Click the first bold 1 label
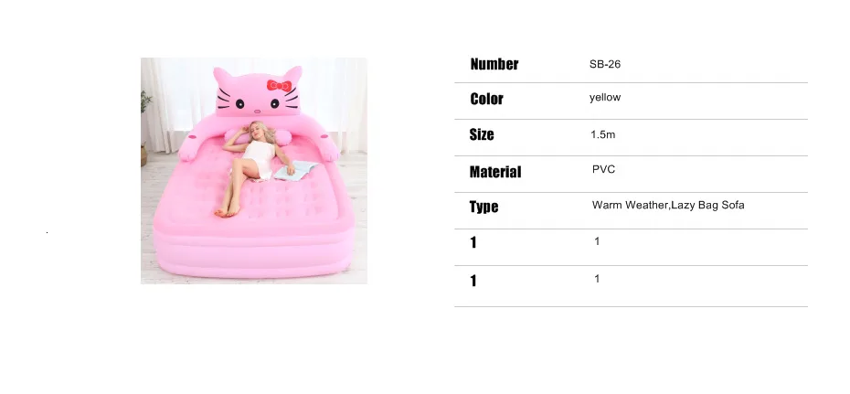This screenshot has width=850, height=394. (x=473, y=242)
